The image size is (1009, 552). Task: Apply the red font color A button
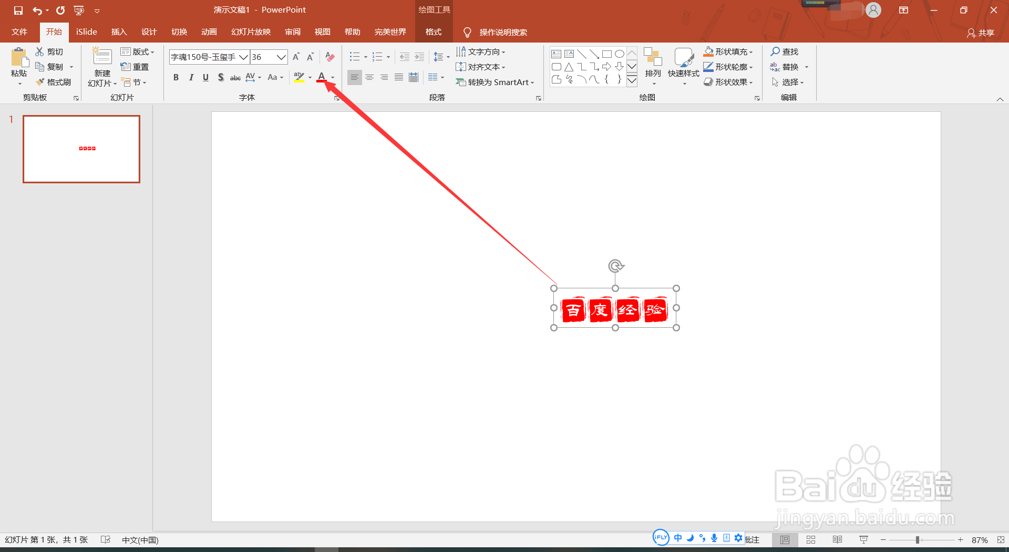(322, 77)
